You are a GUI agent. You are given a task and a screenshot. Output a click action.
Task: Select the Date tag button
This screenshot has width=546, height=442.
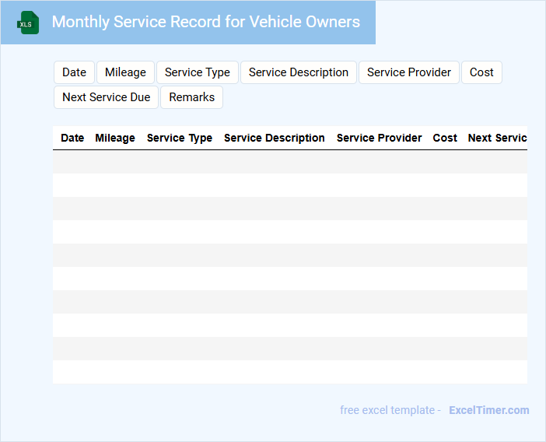(x=74, y=72)
